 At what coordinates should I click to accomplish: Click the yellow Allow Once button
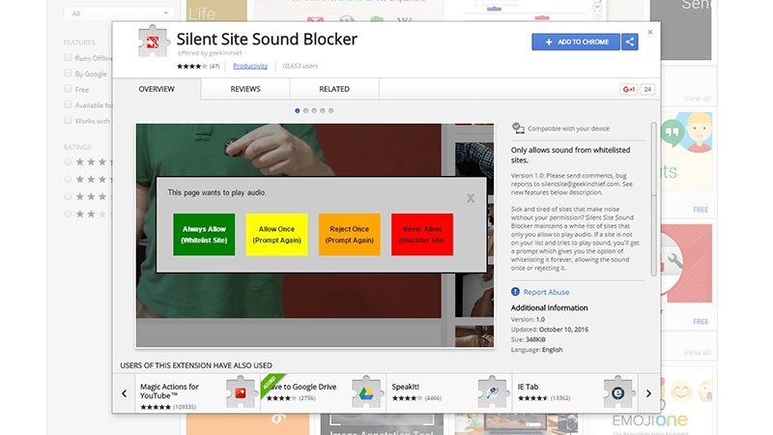[276, 235]
